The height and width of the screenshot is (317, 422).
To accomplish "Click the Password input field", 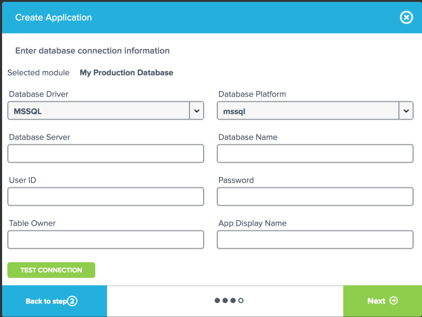I will click(315, 197).
